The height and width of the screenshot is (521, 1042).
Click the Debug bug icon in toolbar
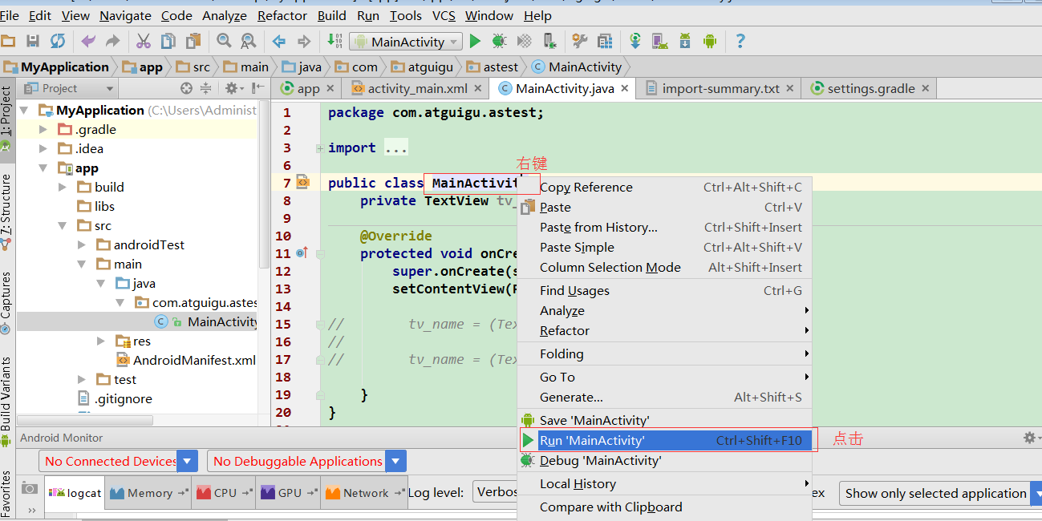pos(499,41)
